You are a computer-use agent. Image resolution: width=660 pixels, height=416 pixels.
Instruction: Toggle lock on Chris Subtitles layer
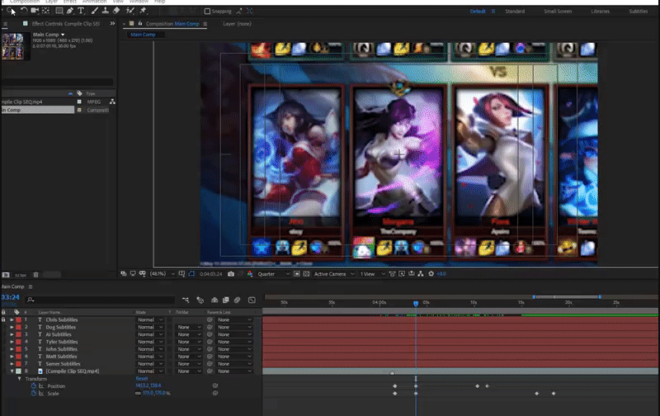click(x=3, y=319)
